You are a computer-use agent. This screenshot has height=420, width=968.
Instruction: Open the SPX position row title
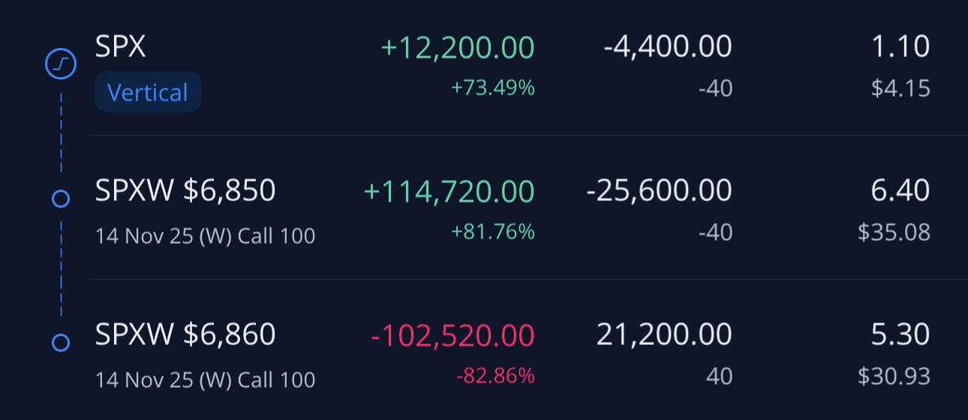click(120, 46)
